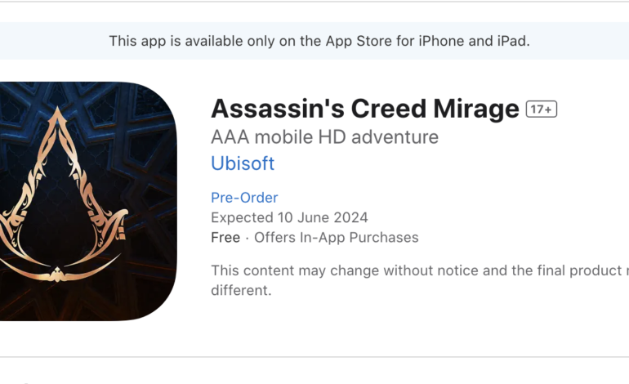629x384 pixels.
Task: Click the Offers In-App Purchases text
Action: 336,238
